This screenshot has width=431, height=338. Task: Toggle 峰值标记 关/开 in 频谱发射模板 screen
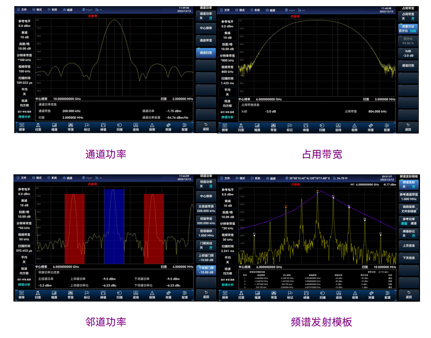(x=408, y=233)
